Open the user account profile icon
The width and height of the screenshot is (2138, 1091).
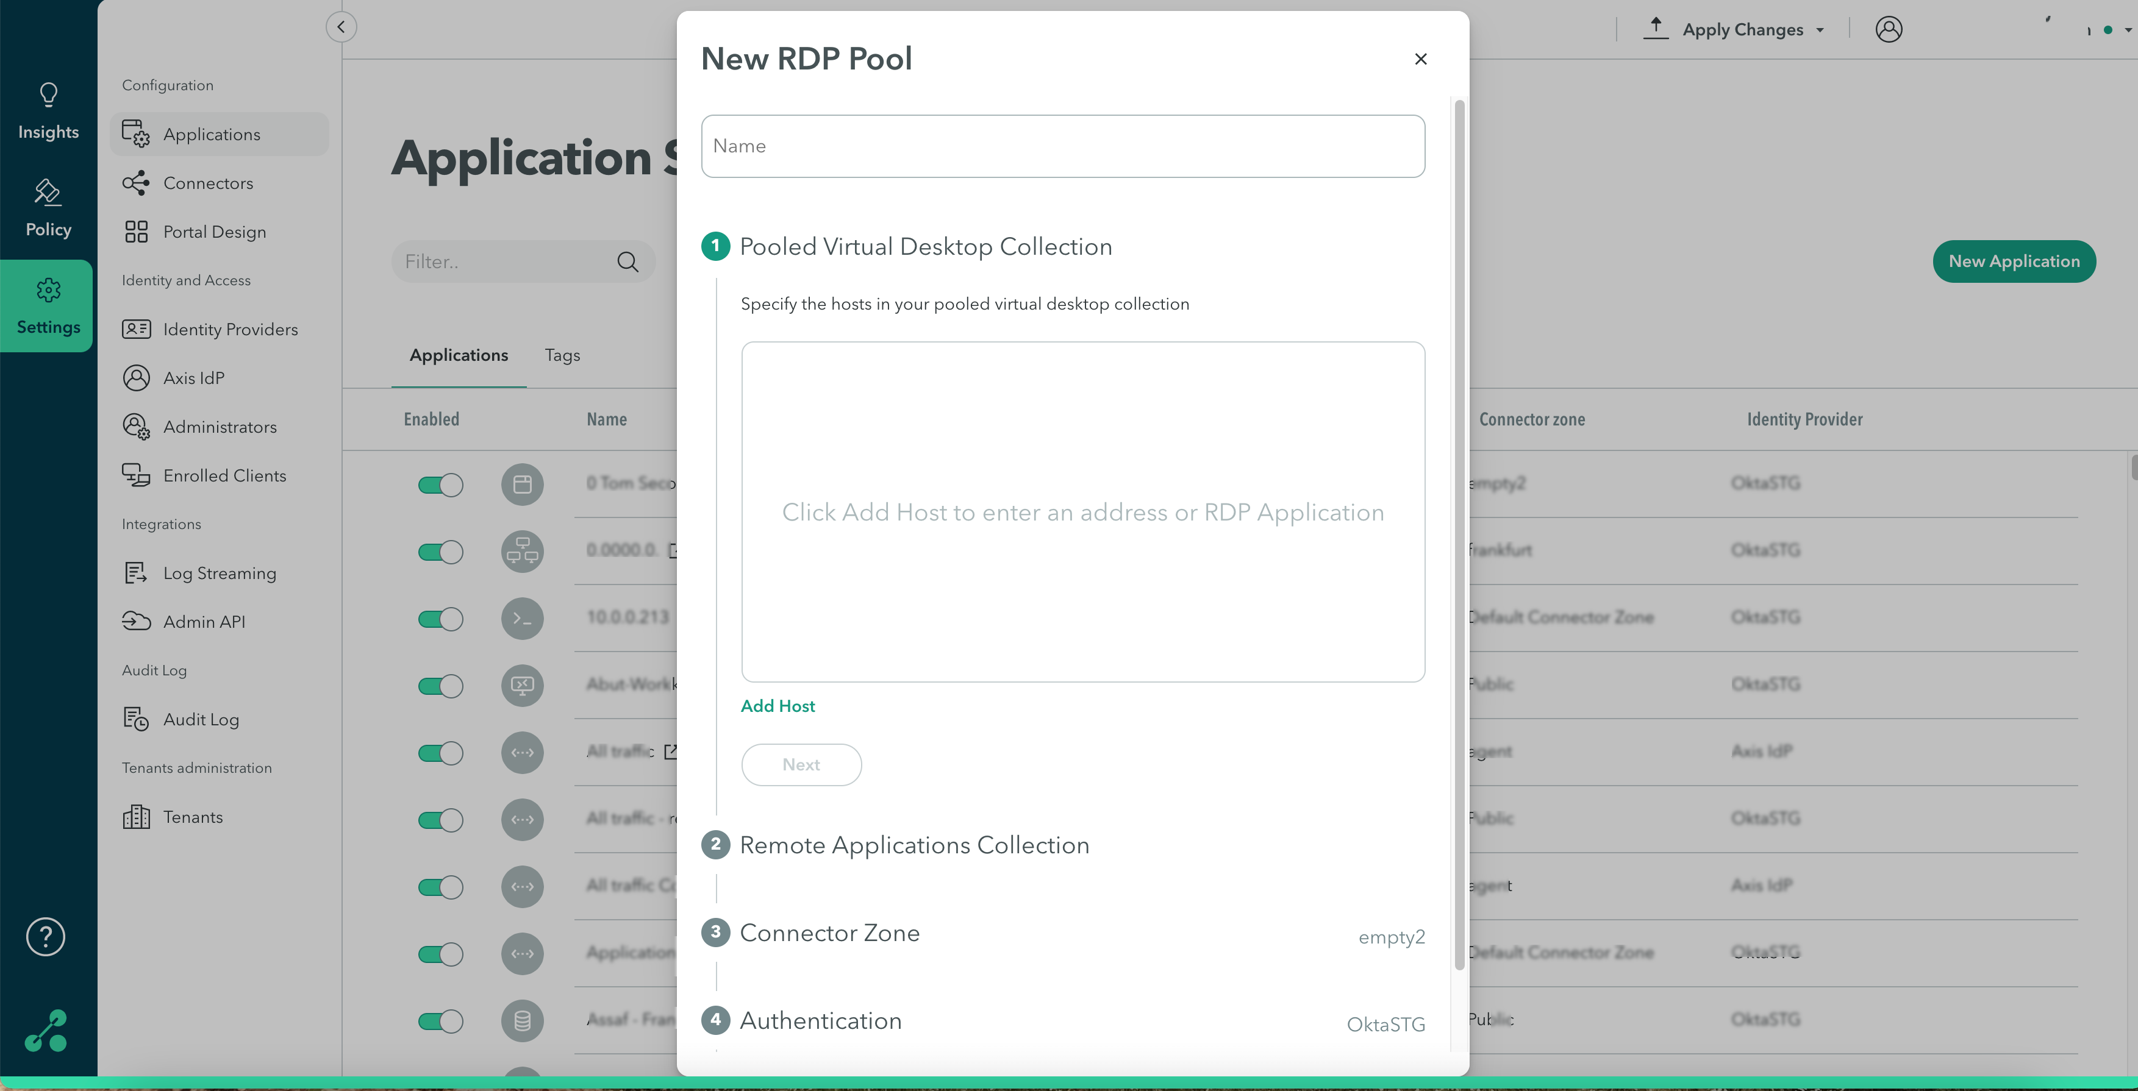tap(1888, 30)
